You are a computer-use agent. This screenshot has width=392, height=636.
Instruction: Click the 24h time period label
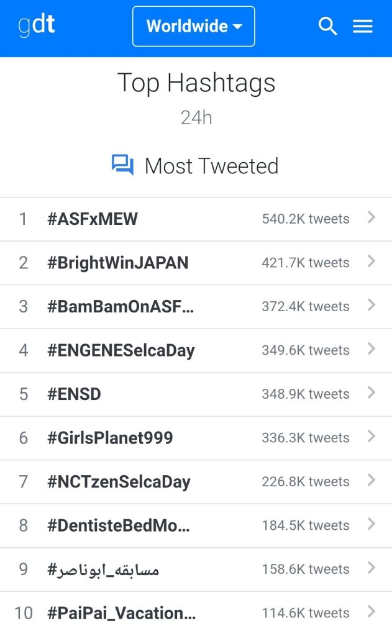click(196, 117)
